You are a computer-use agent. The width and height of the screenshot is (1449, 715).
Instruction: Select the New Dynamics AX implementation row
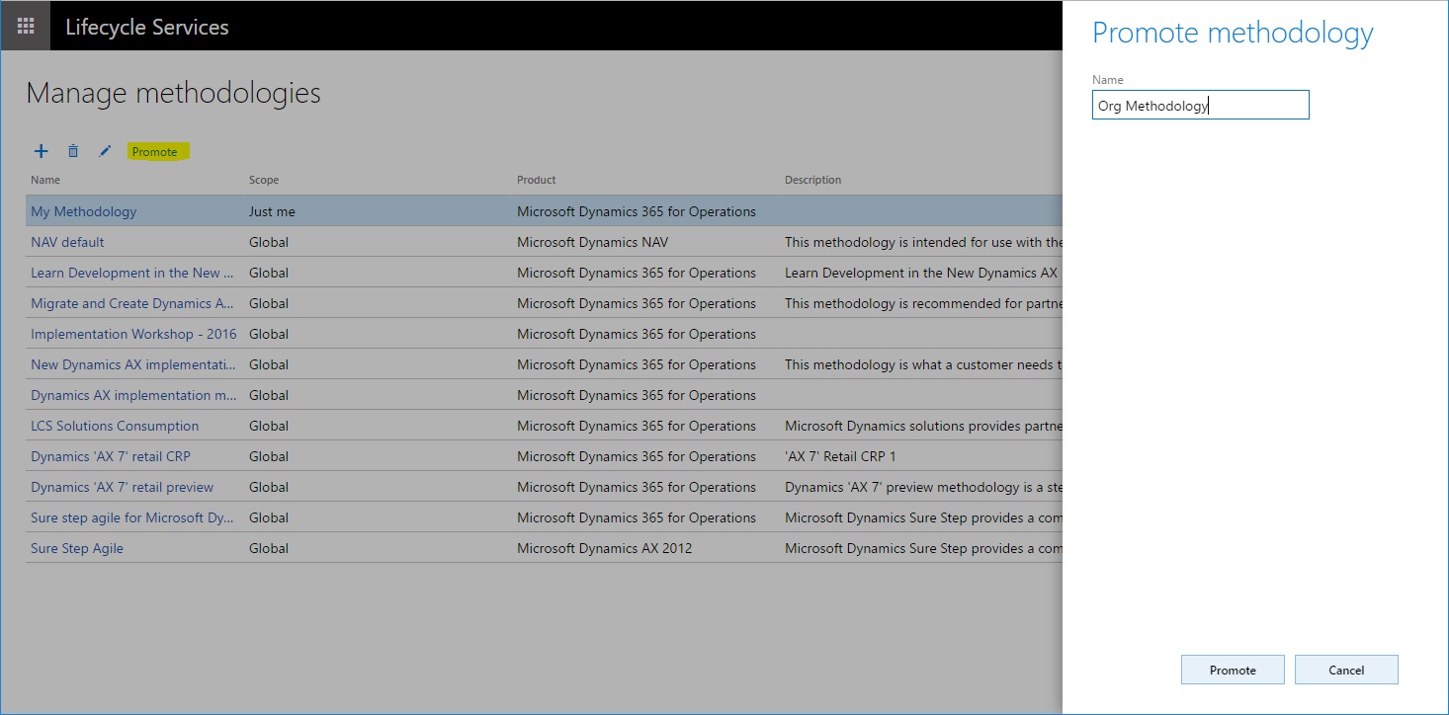coord(133,364)
